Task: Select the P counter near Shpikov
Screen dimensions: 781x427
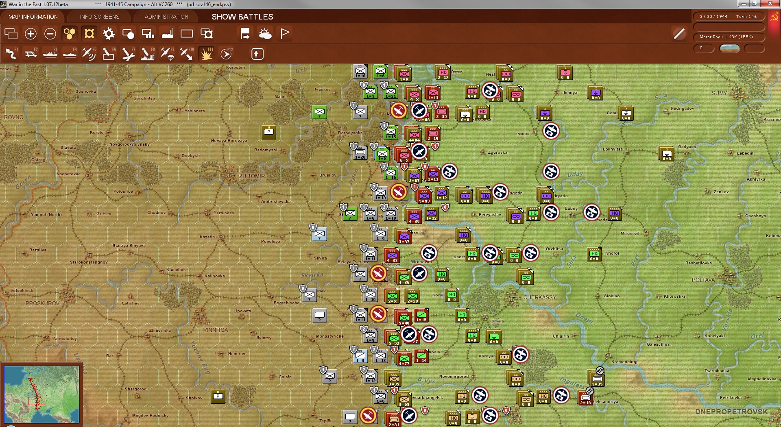Action: pyautogui.click(x=218, y=396)
